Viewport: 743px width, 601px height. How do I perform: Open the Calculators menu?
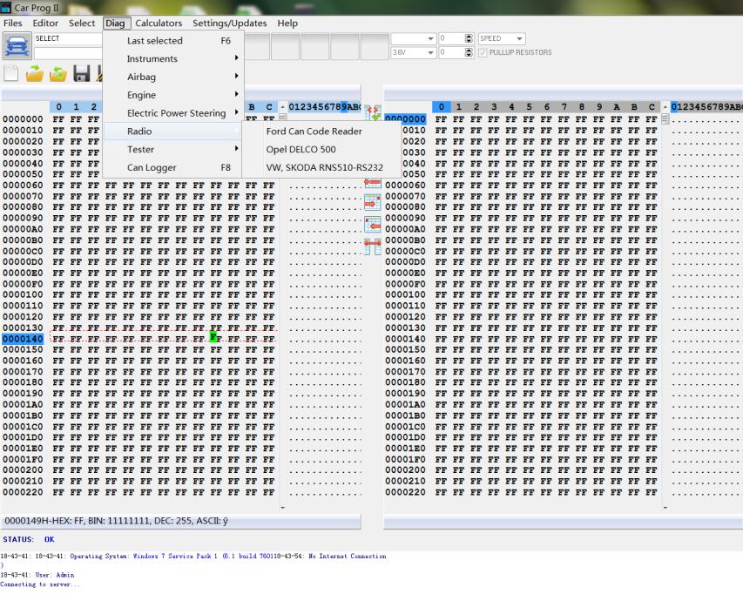pos(159,24)
